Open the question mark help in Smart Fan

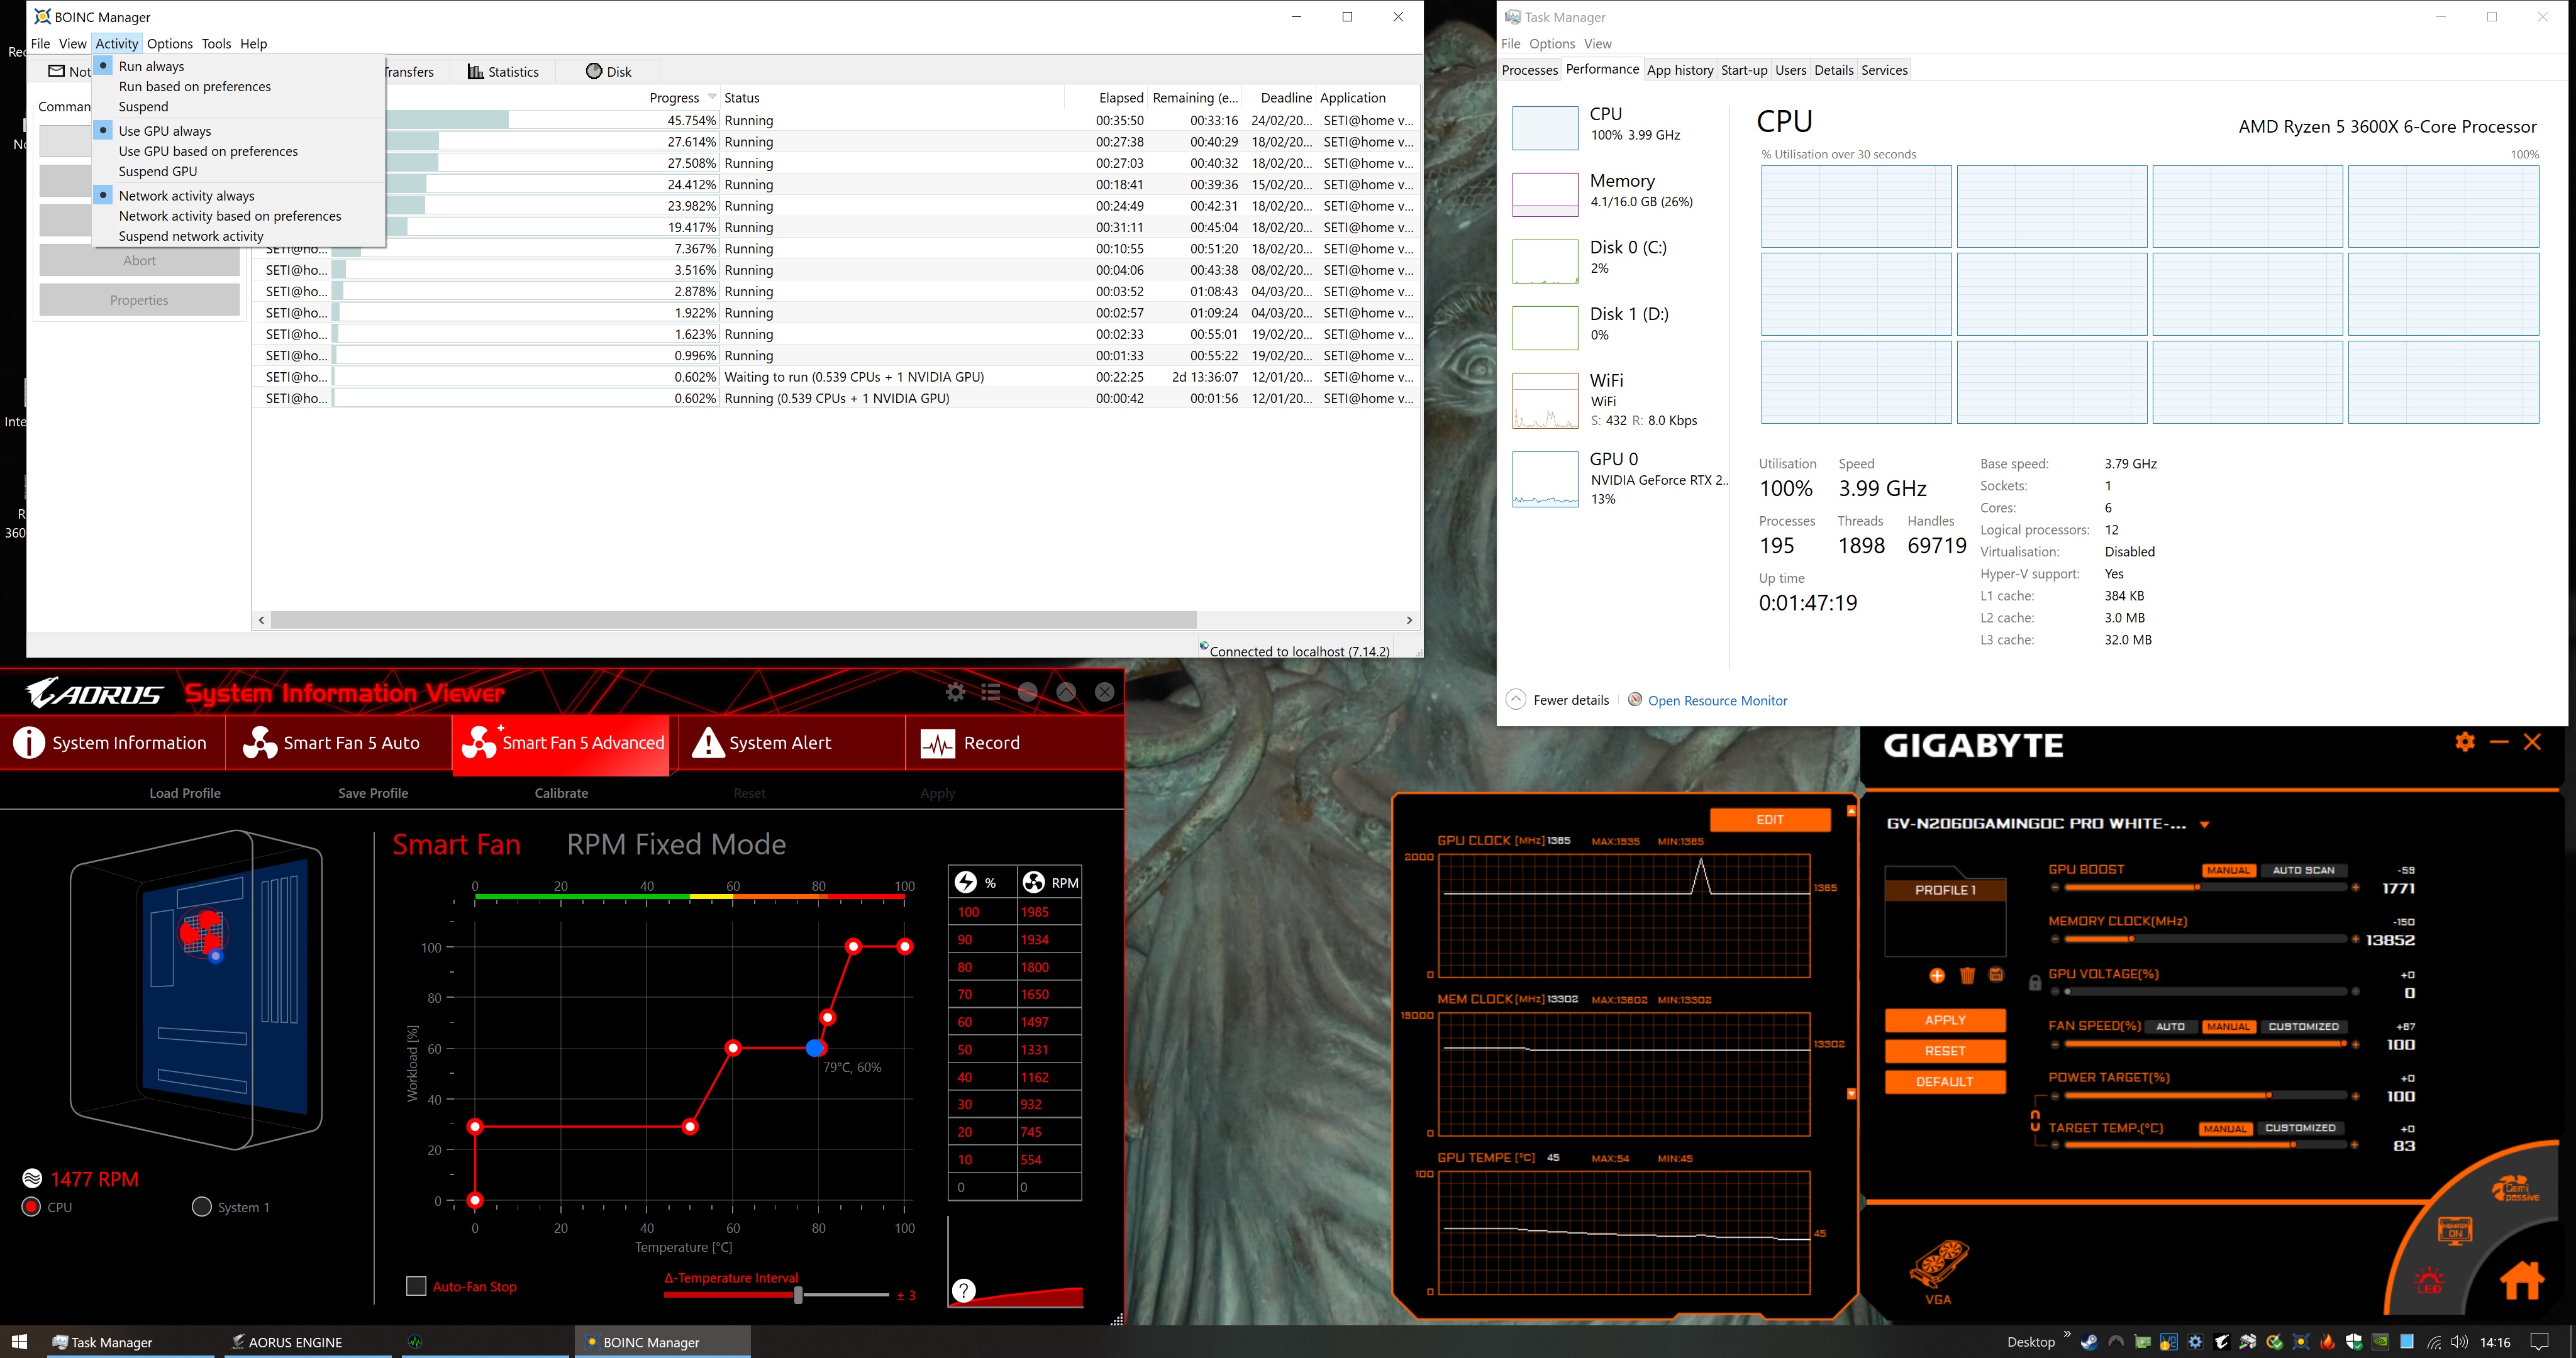tap(963, 1291)
